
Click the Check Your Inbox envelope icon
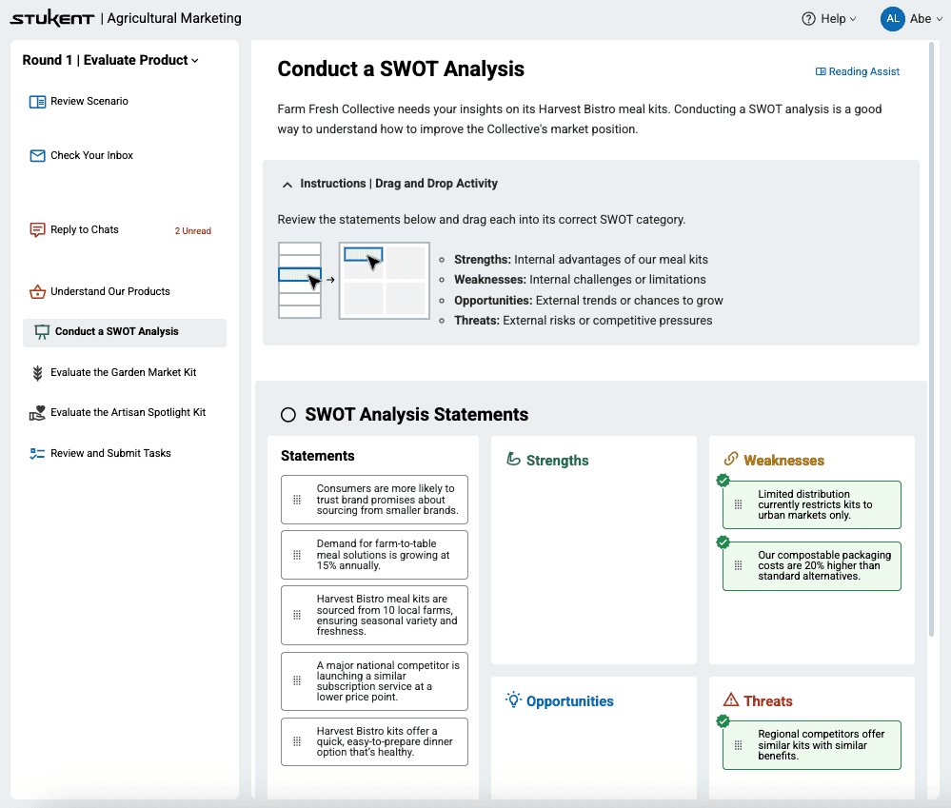(38, 156)
